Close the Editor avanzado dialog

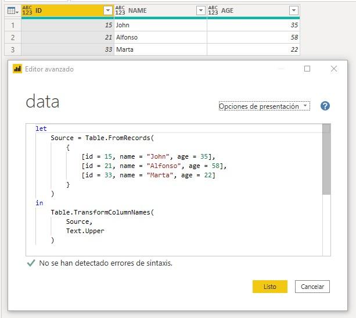[334, 69]
